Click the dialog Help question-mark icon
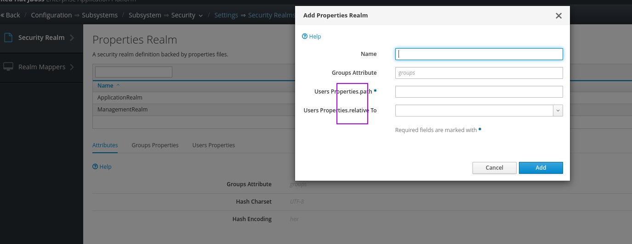Viewport: 632px width, 244px height. [304, 36]
